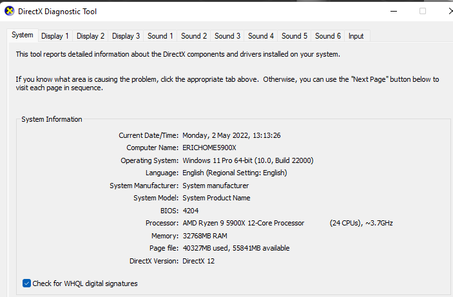Click the computer name ERICHOME5900X value
Screen dimensions: 453x297
[209, 148]
